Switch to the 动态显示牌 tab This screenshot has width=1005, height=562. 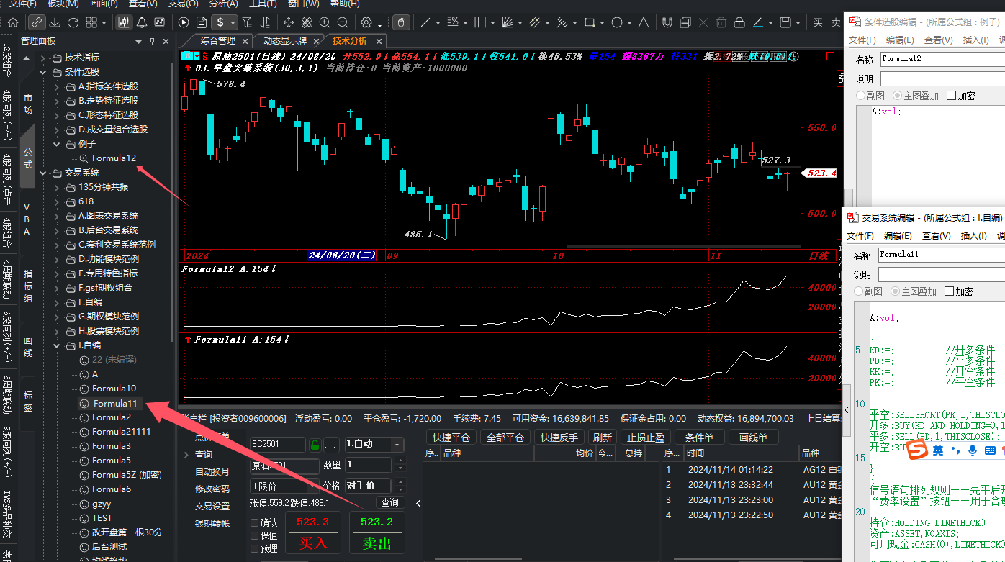[x=284, y=40]
